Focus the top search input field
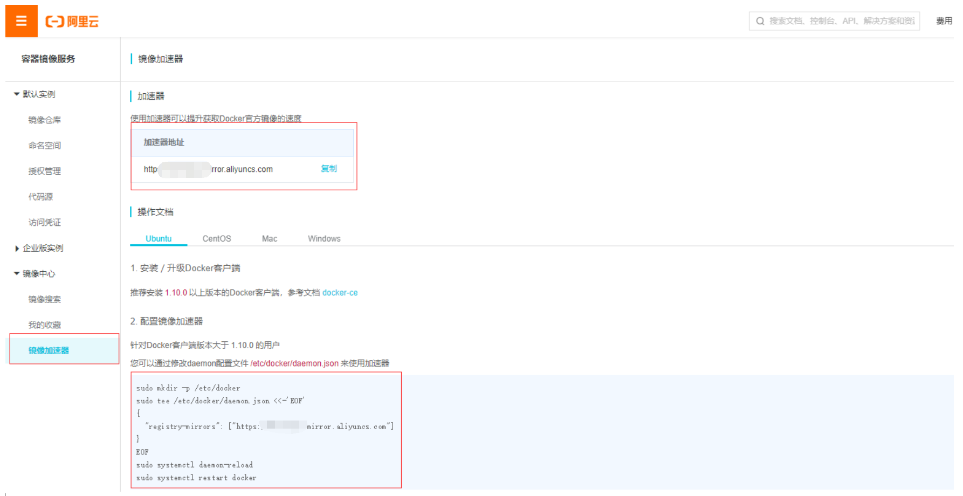Image resolution: width=963 pixels, height=496 pixels. [x=834, y=21]
